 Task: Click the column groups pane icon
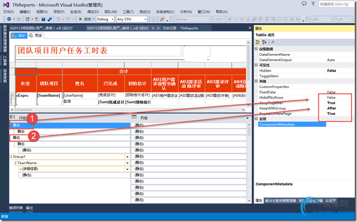pyautogui.click(x=134, y=117)
